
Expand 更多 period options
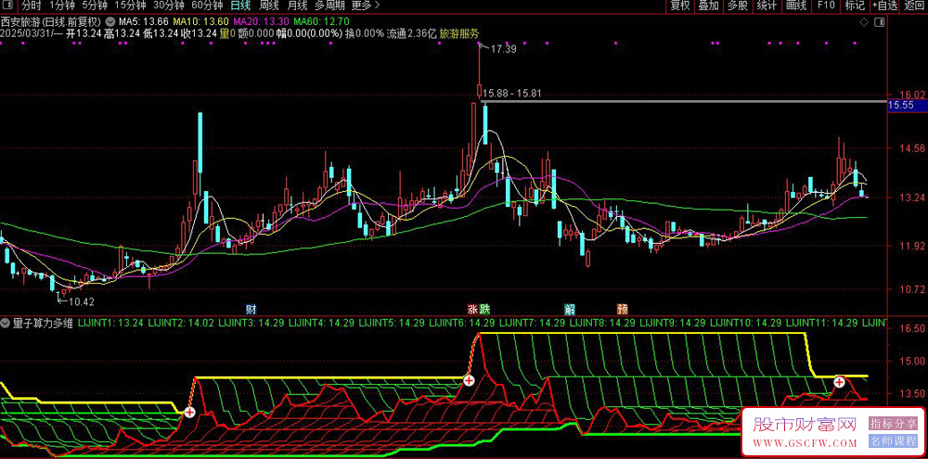pos(366,6)
